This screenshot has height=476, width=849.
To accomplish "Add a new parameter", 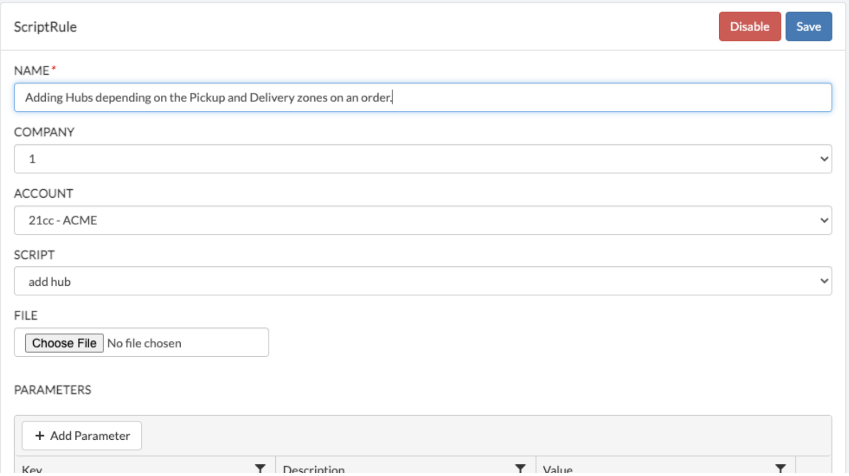I will pos(82,436).
